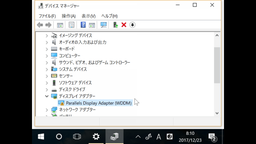Click the blue help question mark icon
The image size is (256, 144).
[83, 25]
